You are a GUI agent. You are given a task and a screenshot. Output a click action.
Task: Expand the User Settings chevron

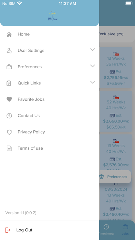(93, 50)
